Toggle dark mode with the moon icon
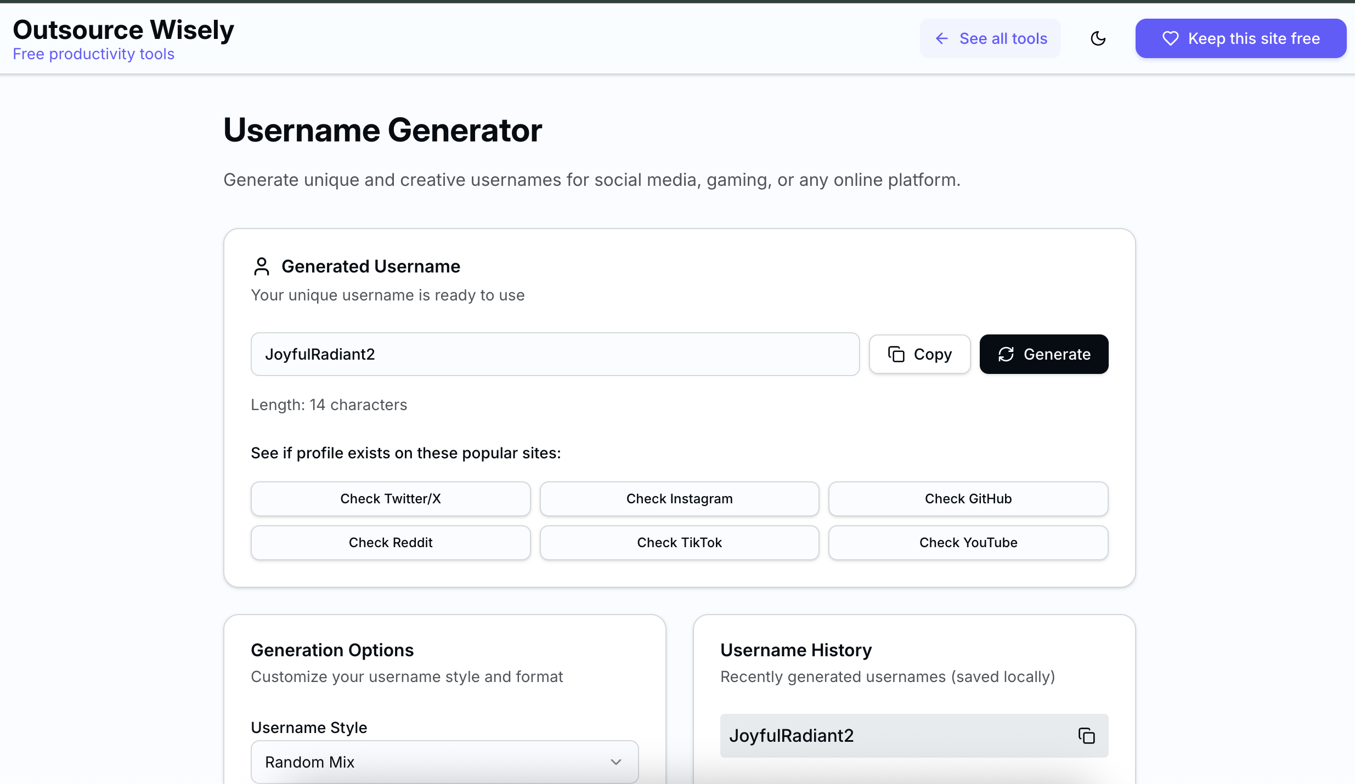 point(1098,38)
